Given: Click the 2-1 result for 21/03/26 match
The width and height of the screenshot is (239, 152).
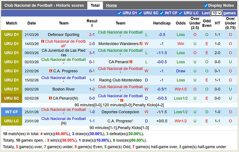Looking at the screenshot, I should pyautogui.click(x=92, y=35).
